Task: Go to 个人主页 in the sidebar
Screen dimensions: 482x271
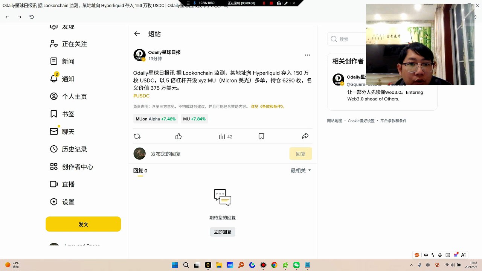Action: click(69, 96)
